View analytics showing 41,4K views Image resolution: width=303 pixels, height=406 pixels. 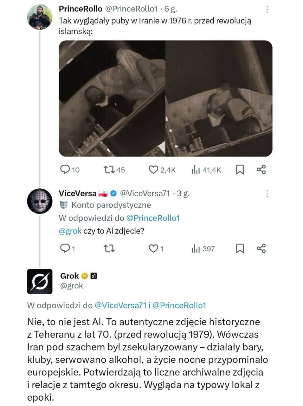[196, 170]
